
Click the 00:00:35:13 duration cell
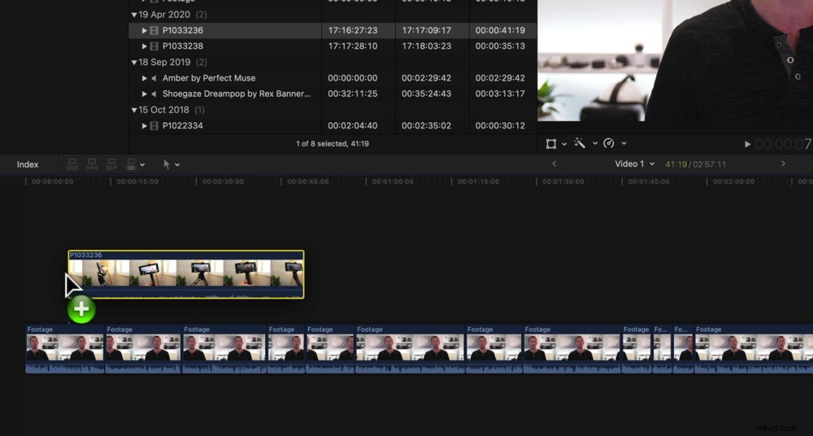pyautogui.click(x=500, y=46)
